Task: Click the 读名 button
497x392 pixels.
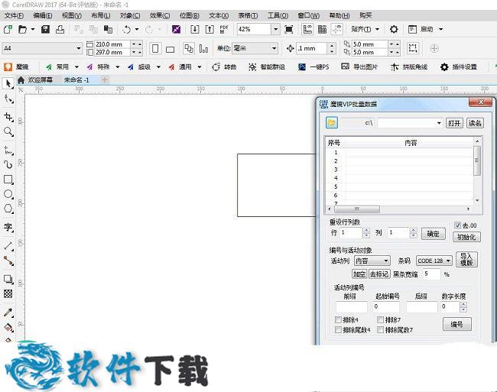Action: coord(475,123)
